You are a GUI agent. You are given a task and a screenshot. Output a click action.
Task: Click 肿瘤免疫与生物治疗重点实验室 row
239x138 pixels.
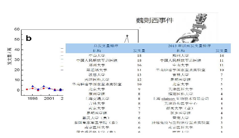pos(181,123)
